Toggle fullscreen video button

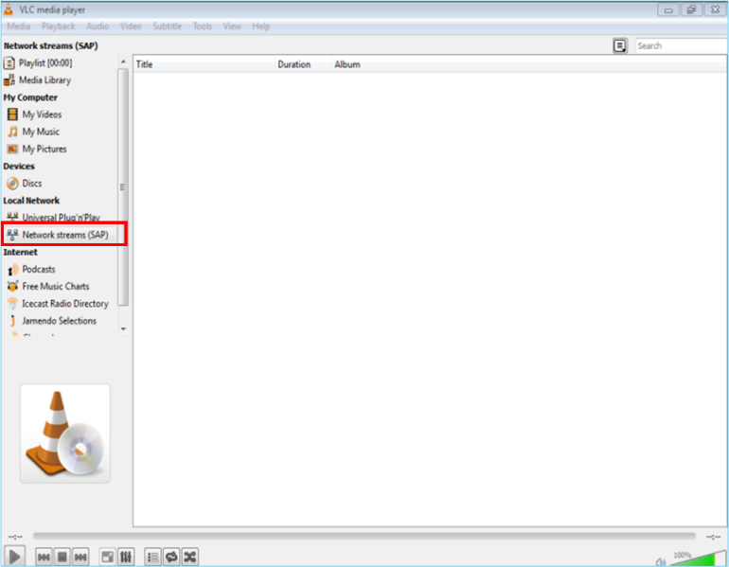point(108,557)
